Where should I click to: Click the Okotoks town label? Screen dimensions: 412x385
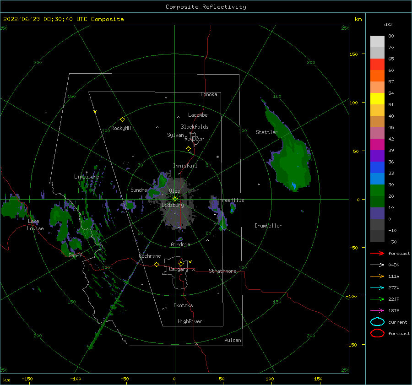pyautogui.click(x=183, y=305)
